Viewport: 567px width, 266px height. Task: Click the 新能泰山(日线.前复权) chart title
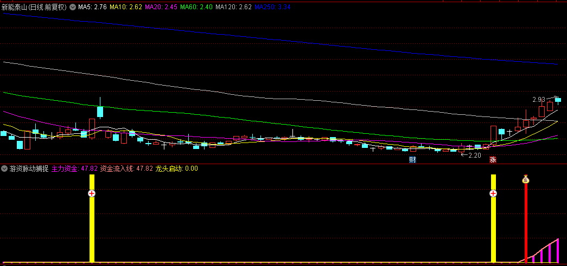(34, 7)
